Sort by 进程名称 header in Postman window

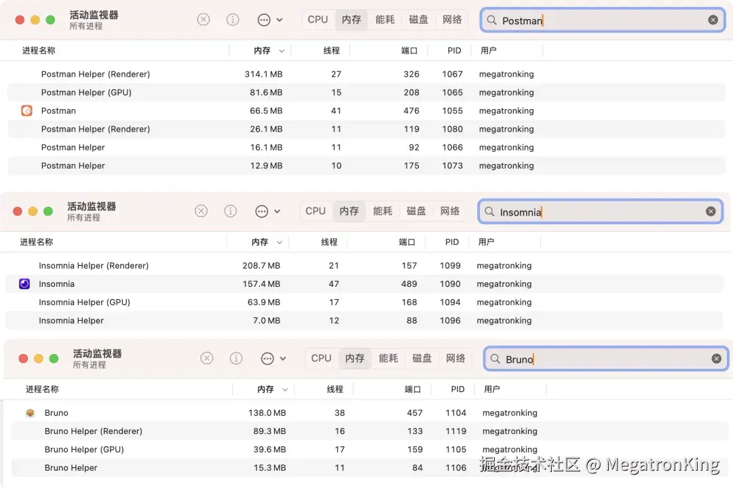pos(39,50)
